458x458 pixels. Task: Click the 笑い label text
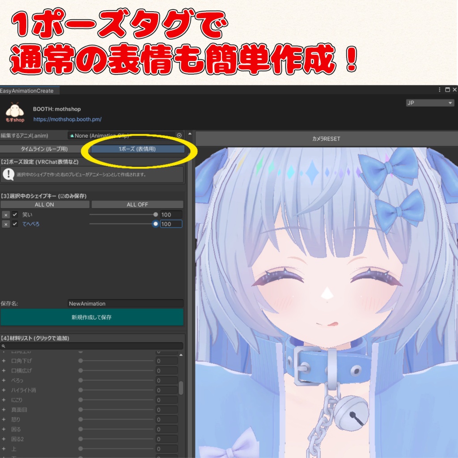click(x=27, y=215)
